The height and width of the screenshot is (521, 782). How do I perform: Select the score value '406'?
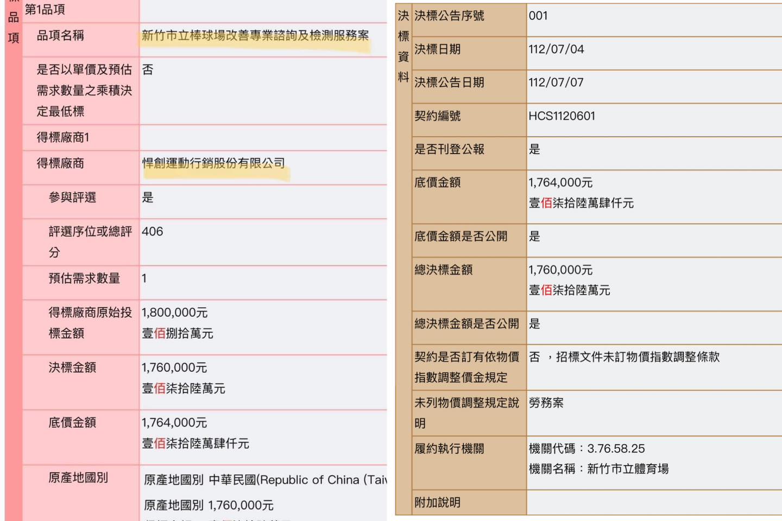(x=152, y=231)
